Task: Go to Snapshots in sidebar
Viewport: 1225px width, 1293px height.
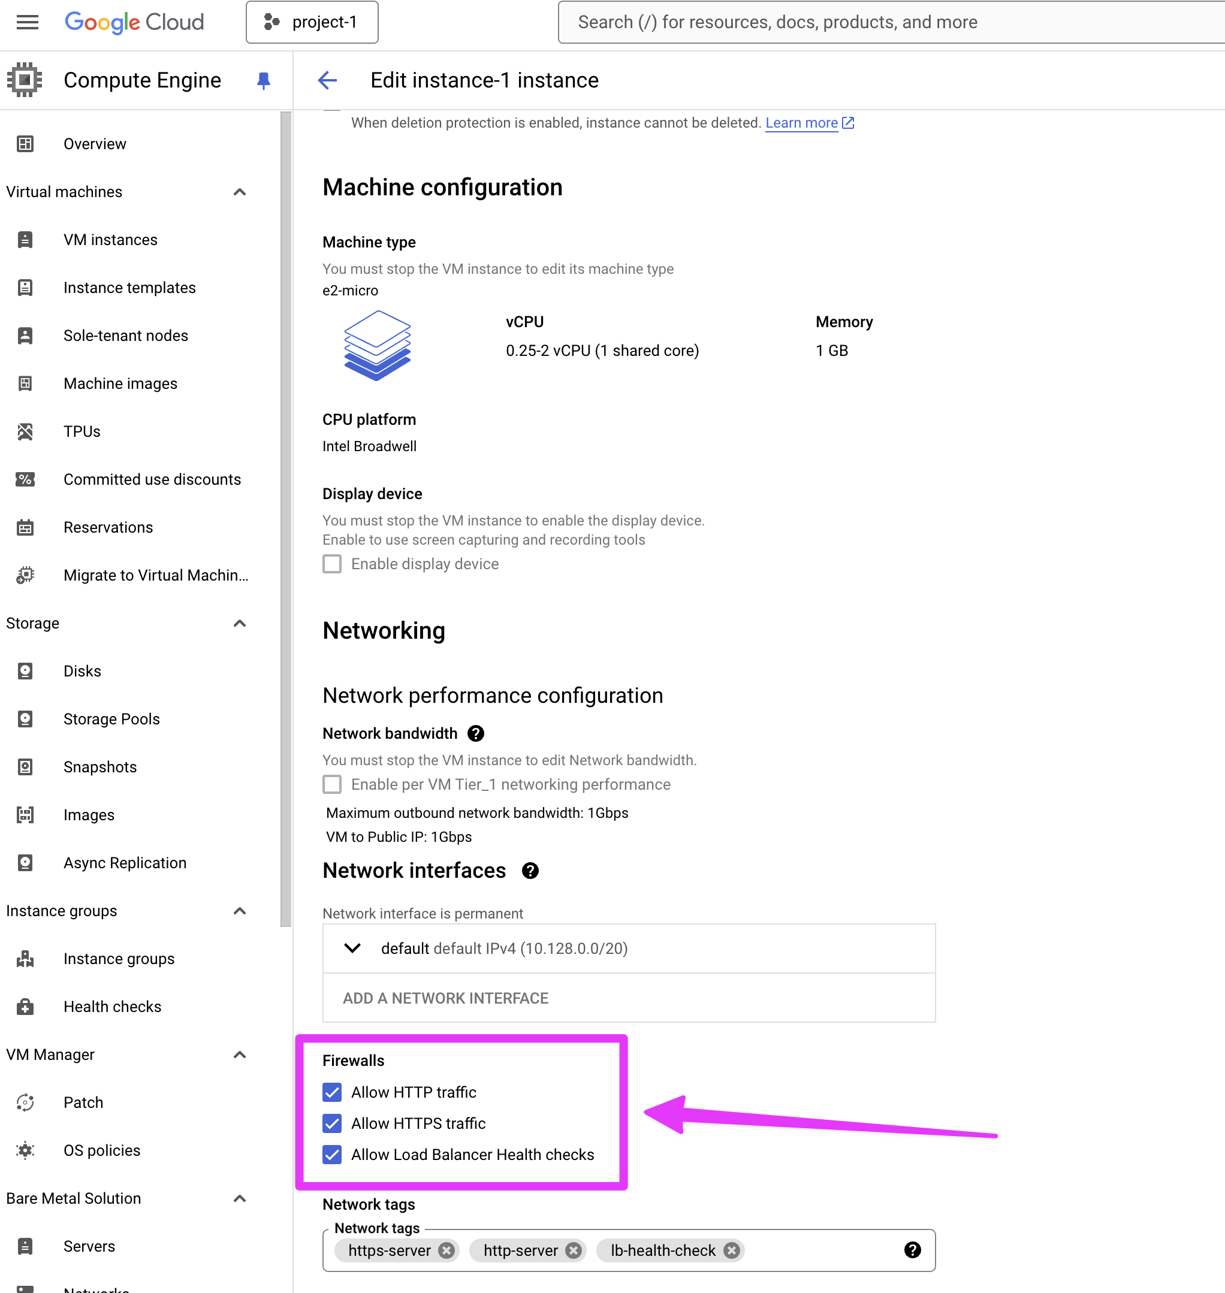Action: click(x=100, y=767)
